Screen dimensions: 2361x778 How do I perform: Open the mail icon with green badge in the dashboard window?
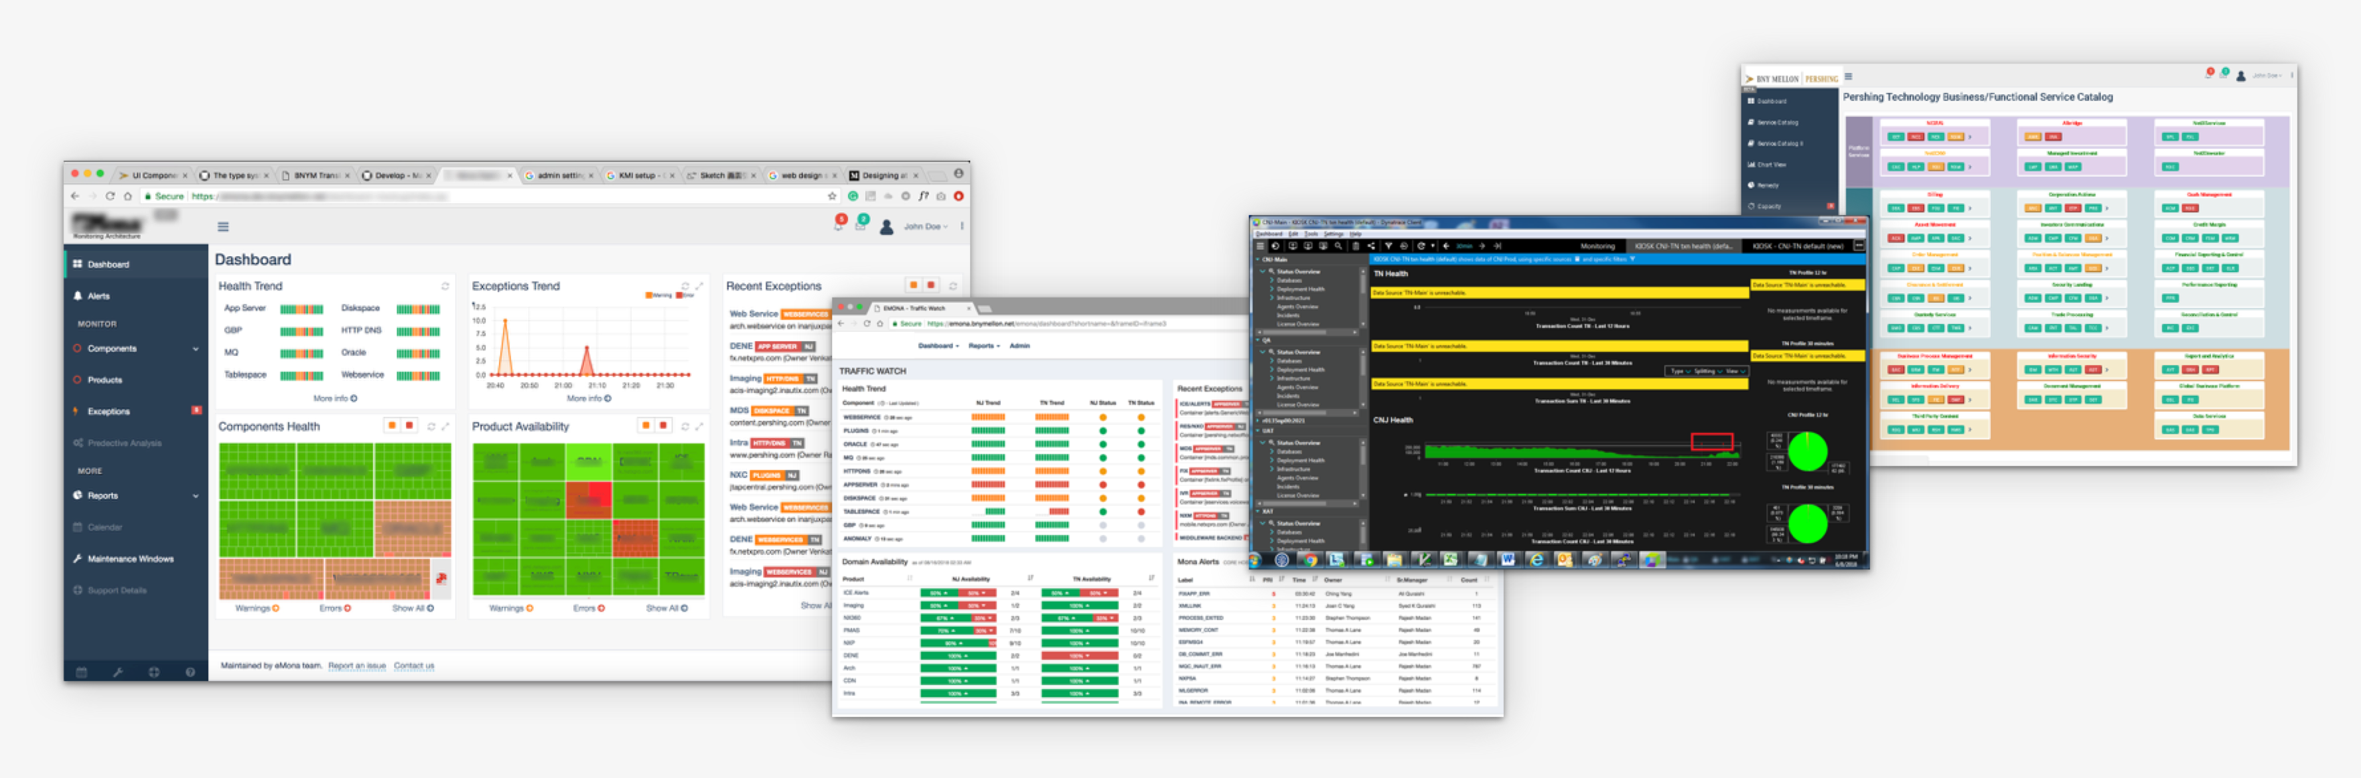[x=861, y=222]
